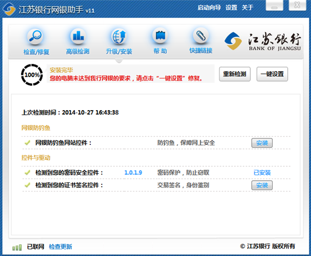The height and width of the screenshot is (256, 311).
Task: Click the version number 1.0.1.9
Action: [x=133, y=172]
